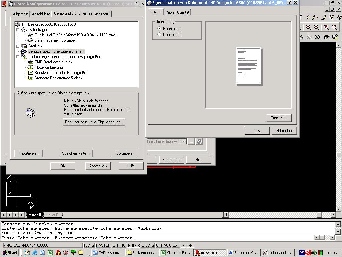
Task: Click the drawing area horizontal scrollbar thumb
Action: (x=319, y=215)
